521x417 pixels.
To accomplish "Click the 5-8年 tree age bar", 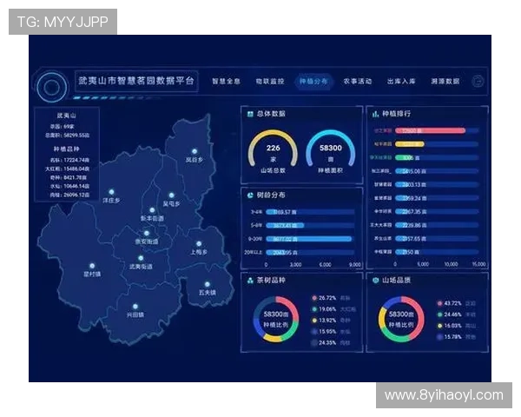I will (x=285, y=226).
